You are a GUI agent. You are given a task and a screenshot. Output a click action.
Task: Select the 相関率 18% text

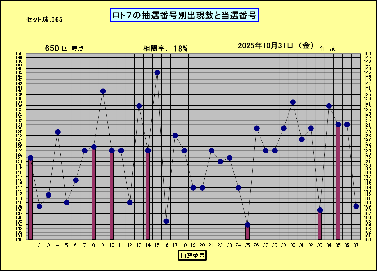click(165, 49)
